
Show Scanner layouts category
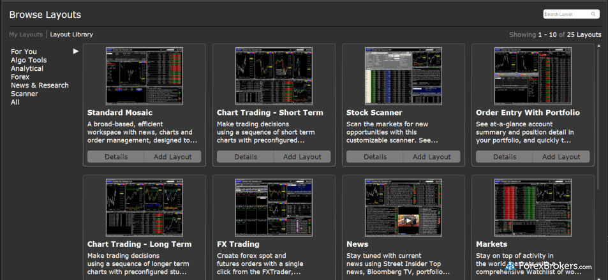pos(24,94)
